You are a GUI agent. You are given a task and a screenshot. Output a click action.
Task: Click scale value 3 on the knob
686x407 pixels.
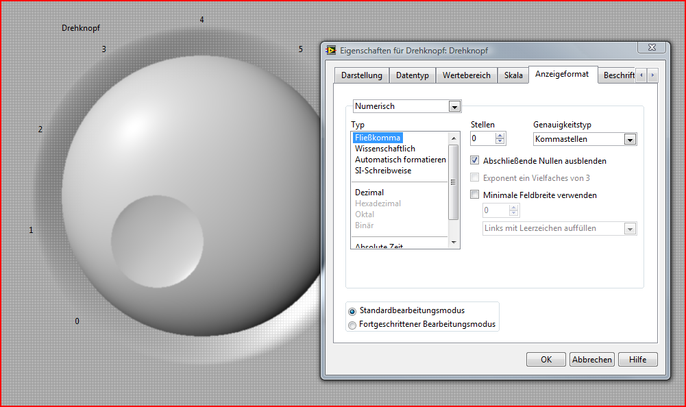click(x=103, y=49)
